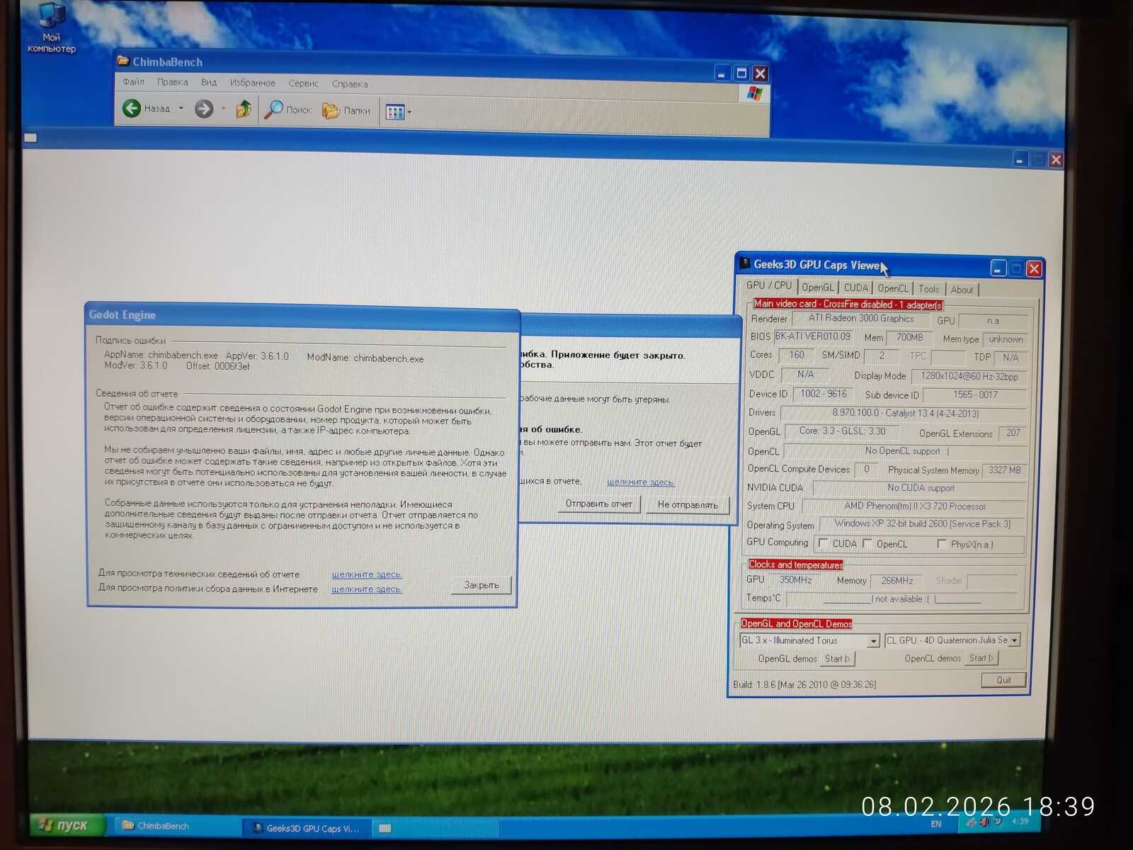
Task: Start the OpenGL demo
Action: tap(837, 659)
